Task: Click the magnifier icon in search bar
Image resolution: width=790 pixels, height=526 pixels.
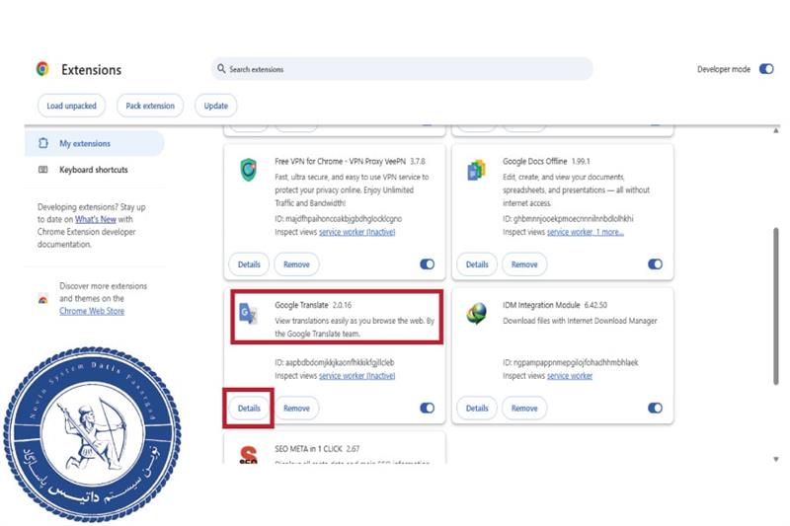Action: (x=221, y=69)
